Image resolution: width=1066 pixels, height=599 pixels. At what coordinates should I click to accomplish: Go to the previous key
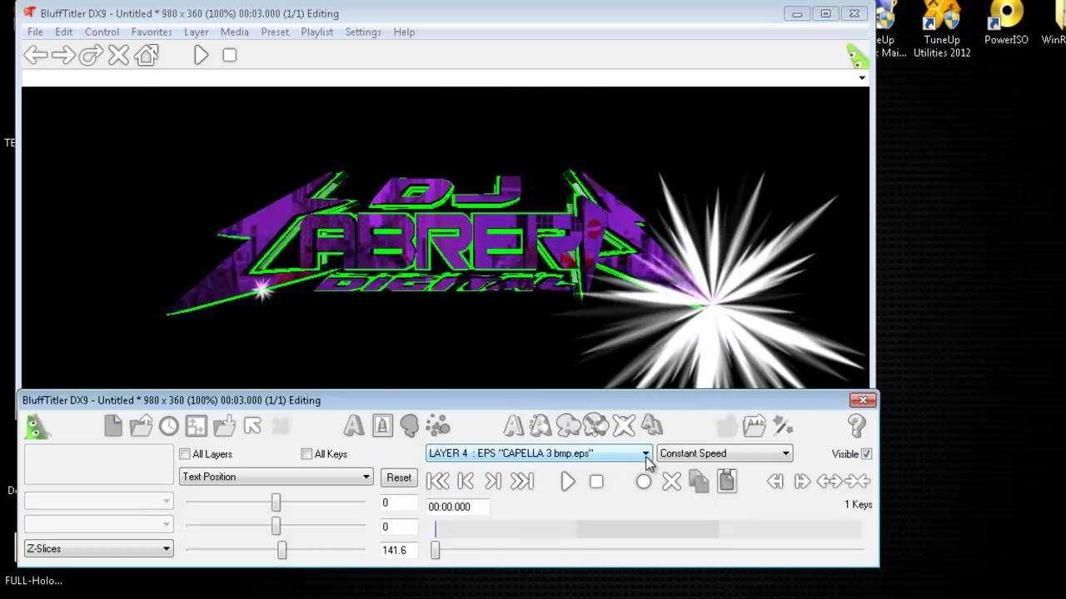click(x=466, y=481)
